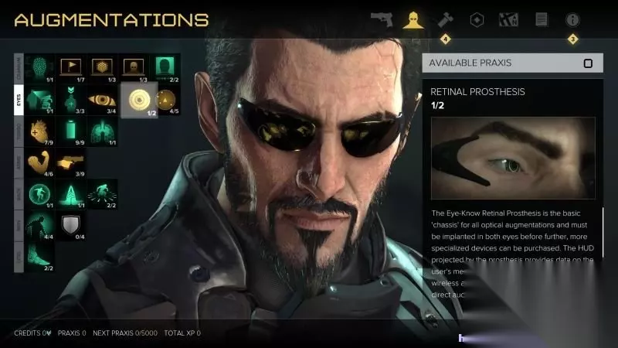Toggle the Available Praxis checkbox
Image resolution: width=618 pixels, height=348 pixels.
pos(588,63)
